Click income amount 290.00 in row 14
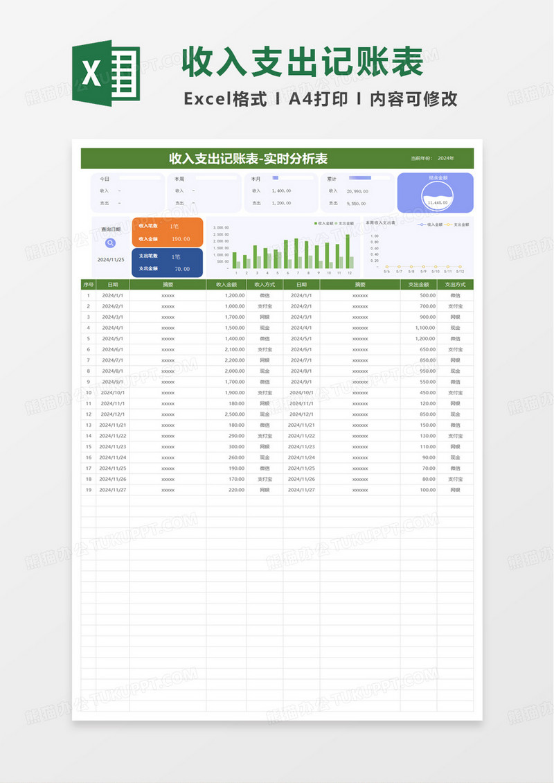 click(x=237, y=436)
